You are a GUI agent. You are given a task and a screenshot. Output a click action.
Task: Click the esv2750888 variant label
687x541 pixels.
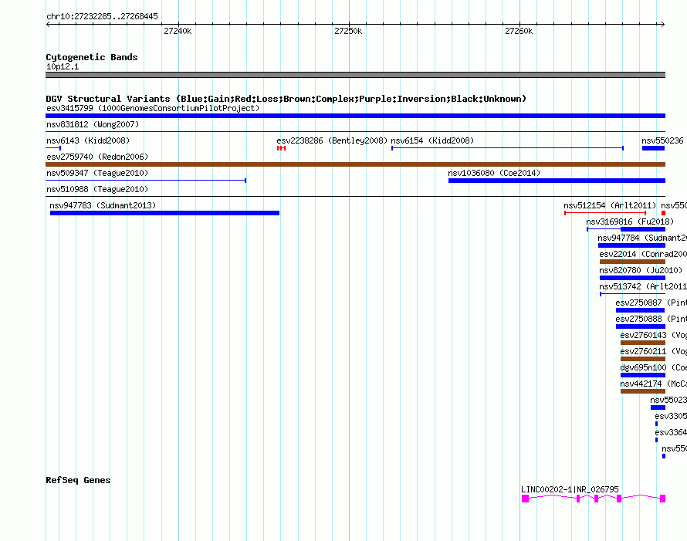tap(651, 319)
